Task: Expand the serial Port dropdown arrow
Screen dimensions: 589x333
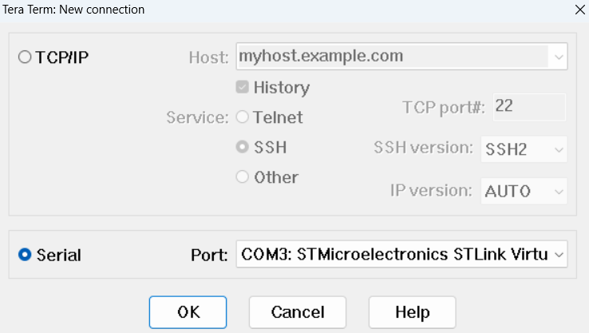Action: click(558, 256)
